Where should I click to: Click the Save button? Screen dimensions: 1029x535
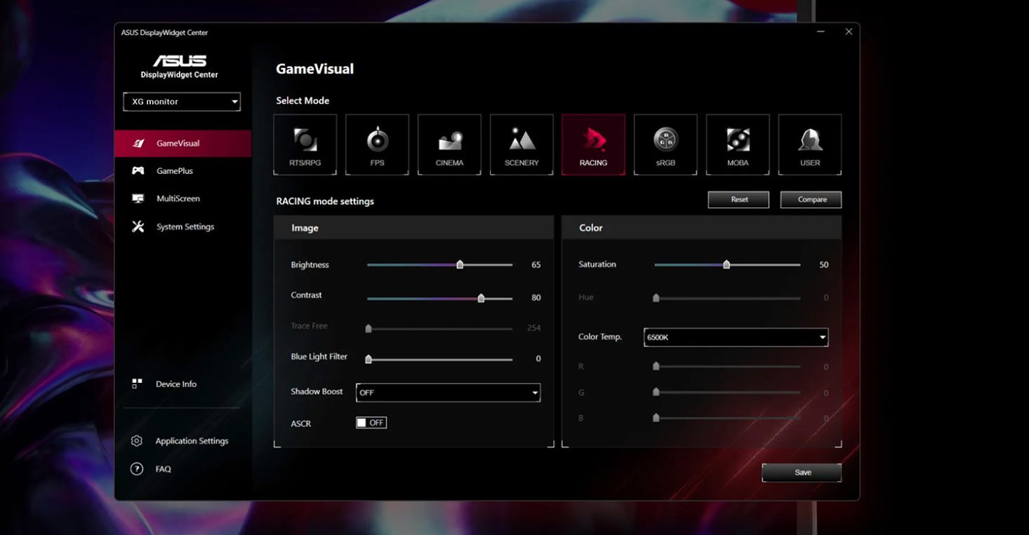(802, 473)
